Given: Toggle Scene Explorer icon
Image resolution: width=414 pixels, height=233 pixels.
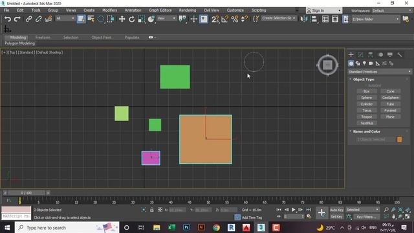Looking at the screenshot, I should pos(325,19).
